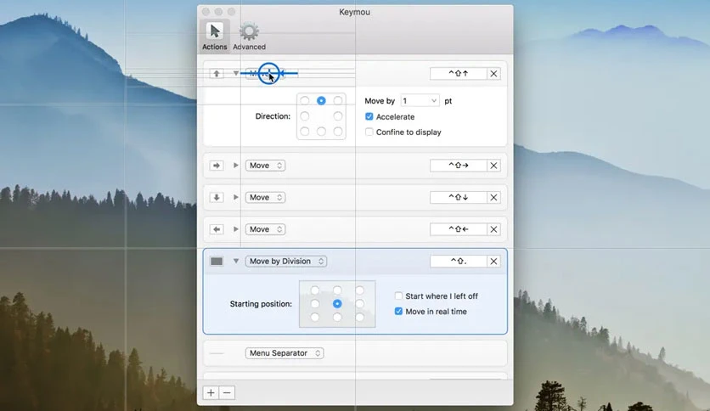This screenshot has height=411, width=710.
Task: Select bottom-right Starting position radio button
Action: coord(359,318)
